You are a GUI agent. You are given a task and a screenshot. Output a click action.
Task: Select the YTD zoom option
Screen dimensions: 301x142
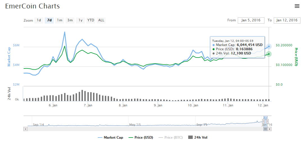(x=91, y=20)
